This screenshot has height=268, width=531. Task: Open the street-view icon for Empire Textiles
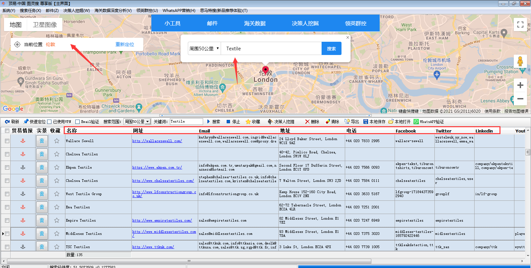(x=42, y=220)
